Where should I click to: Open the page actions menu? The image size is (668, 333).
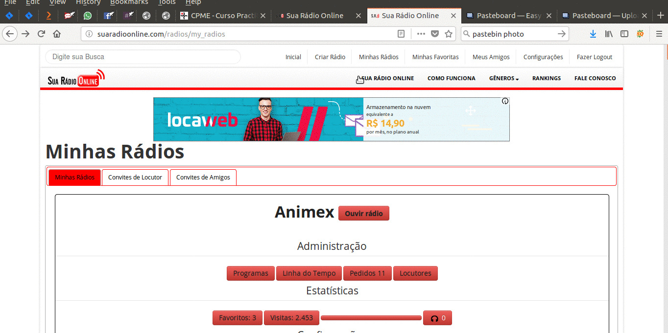point(421,34)
